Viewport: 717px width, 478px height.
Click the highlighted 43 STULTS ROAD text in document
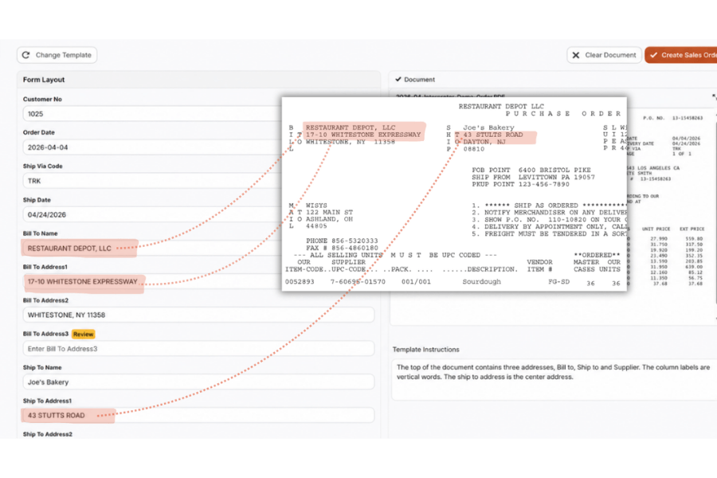click(492, 135)
